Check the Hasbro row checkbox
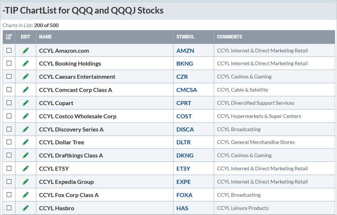The image size is (337, 215). [x=9, y=208]
